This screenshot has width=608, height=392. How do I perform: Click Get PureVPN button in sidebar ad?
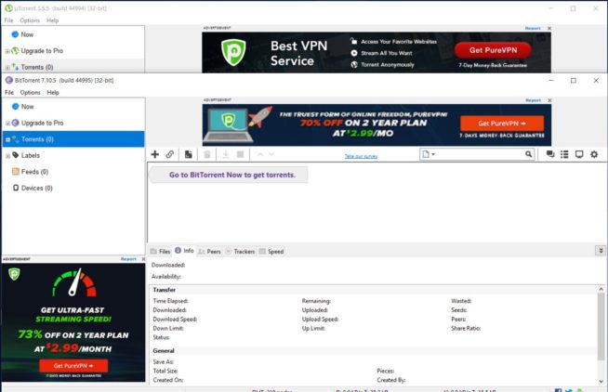73,365
